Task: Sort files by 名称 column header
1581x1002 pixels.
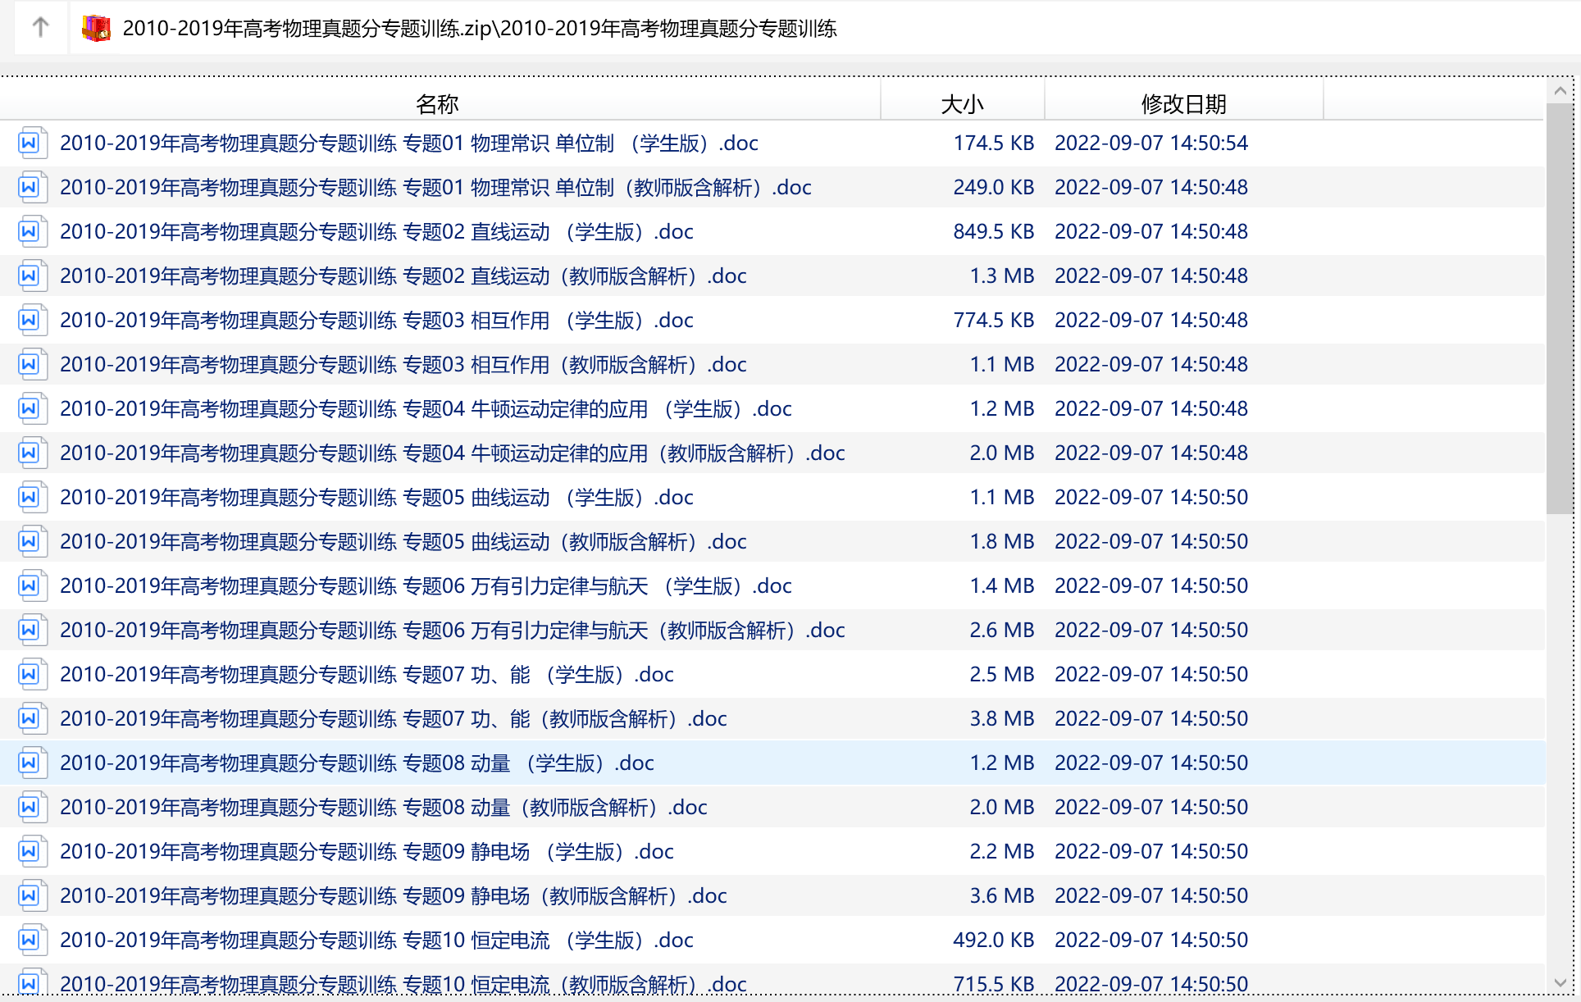Action: 437,104
